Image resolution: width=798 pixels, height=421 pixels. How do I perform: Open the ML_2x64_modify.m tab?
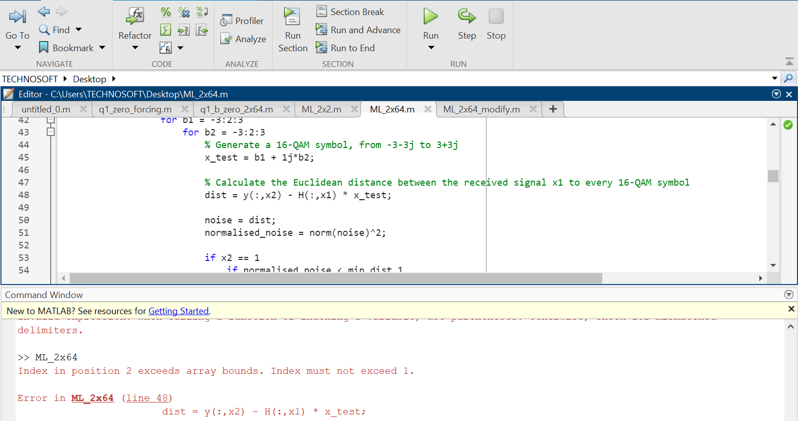pyautogui.click(x=481, y=109)
